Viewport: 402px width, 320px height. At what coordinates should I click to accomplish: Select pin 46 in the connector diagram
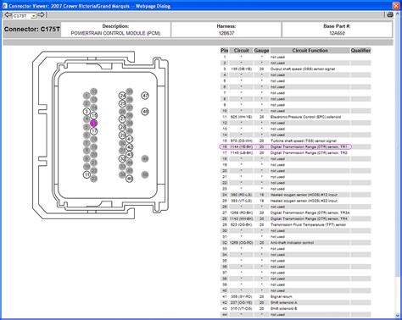[130, 179]
